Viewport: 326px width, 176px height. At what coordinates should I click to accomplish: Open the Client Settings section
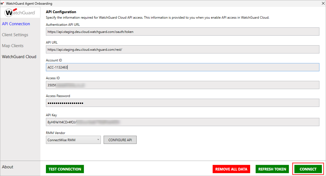[x=15, y=35]
